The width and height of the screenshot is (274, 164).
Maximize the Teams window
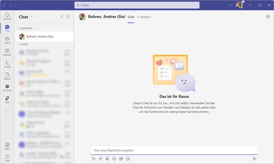[260, 5]
